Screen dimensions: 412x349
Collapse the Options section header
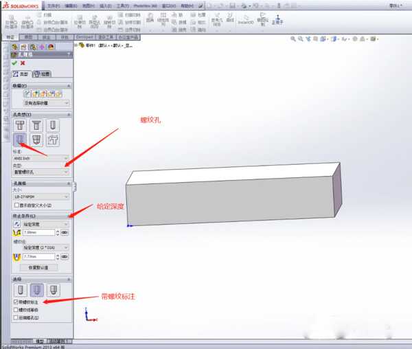coord(41,279)
